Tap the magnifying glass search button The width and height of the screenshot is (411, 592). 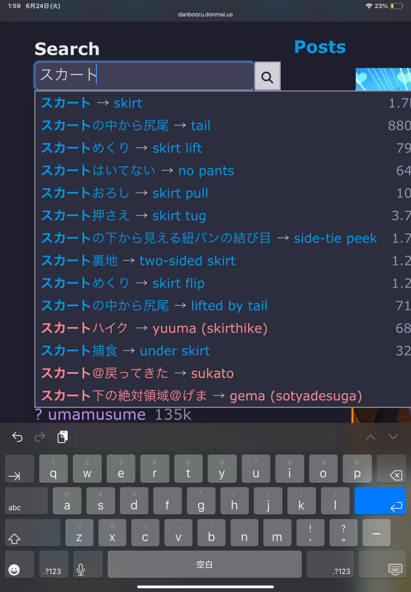click(267, 76)
